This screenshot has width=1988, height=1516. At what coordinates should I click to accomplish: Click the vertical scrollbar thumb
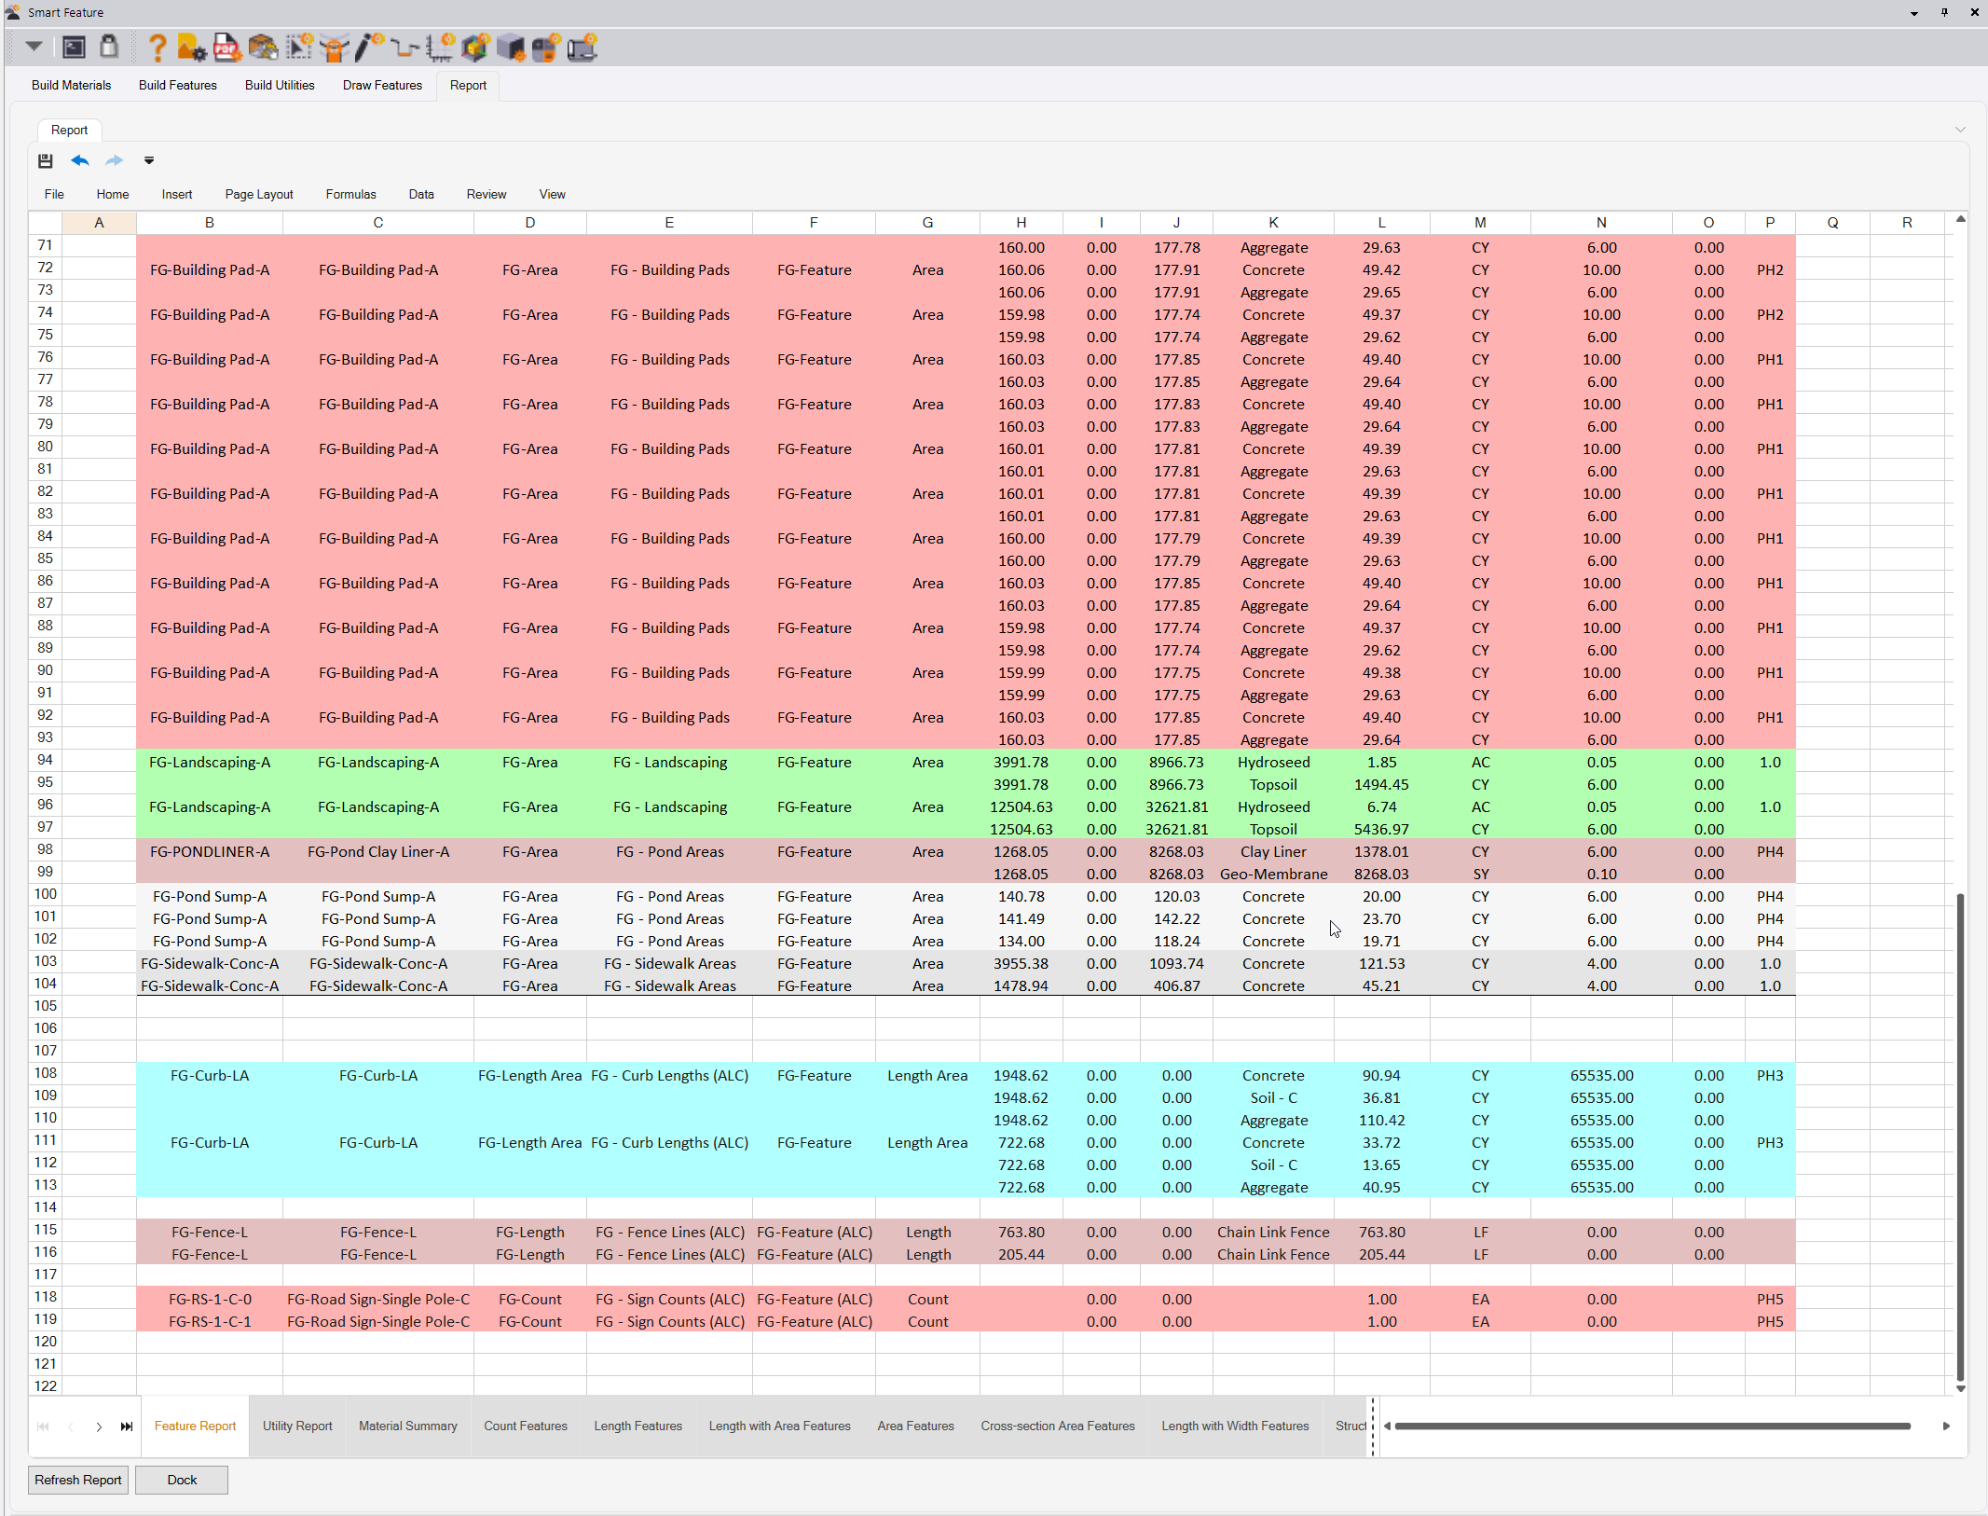tap(1959, 1137)
